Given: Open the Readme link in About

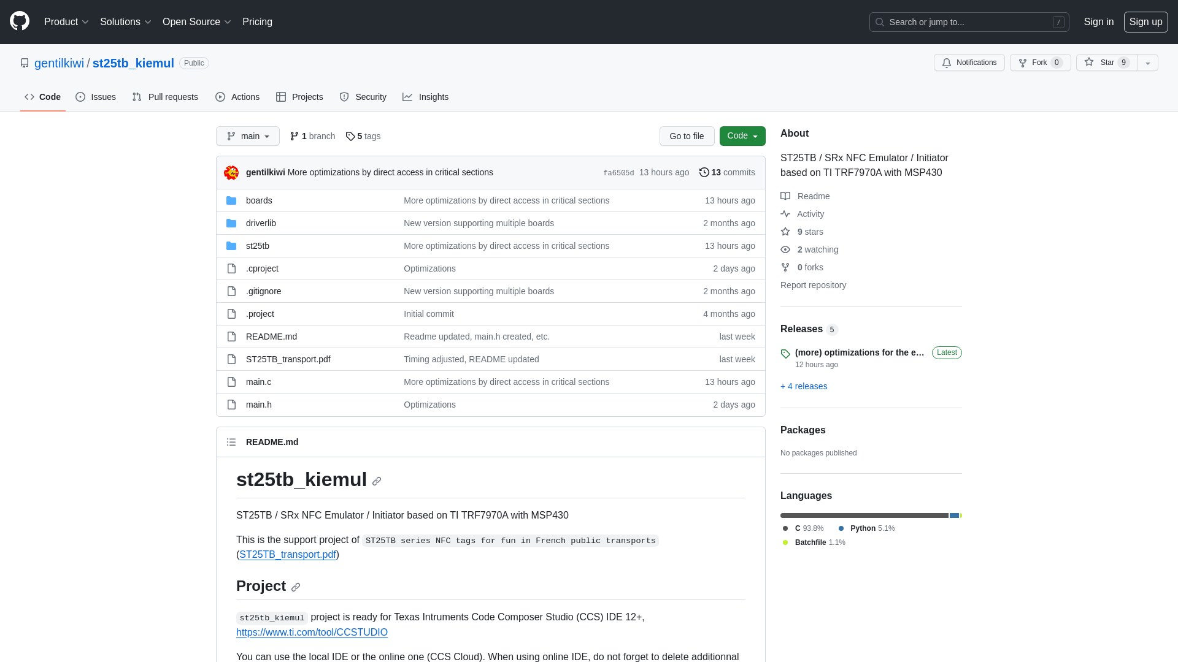Looking at the screenshot, I should (805, 196).
